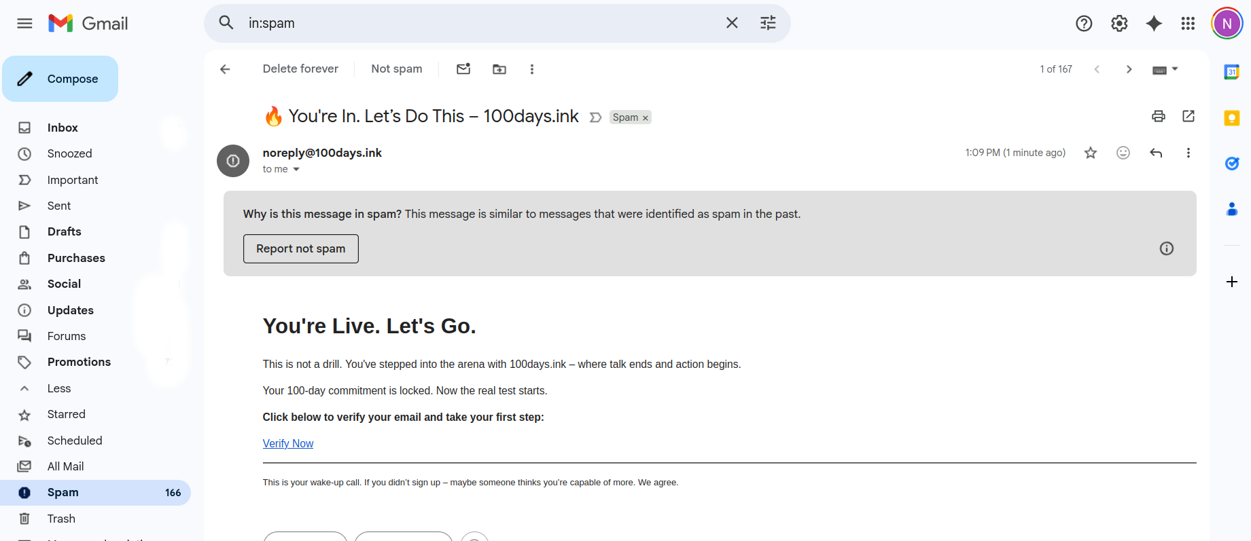Open the Settings gear
The height and width of the screenshot is (541, 1251).
click(x=1119, y=24)
